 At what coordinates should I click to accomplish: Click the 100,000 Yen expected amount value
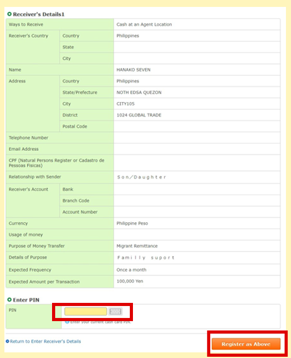pyautogui.click(x=130, y=281)
